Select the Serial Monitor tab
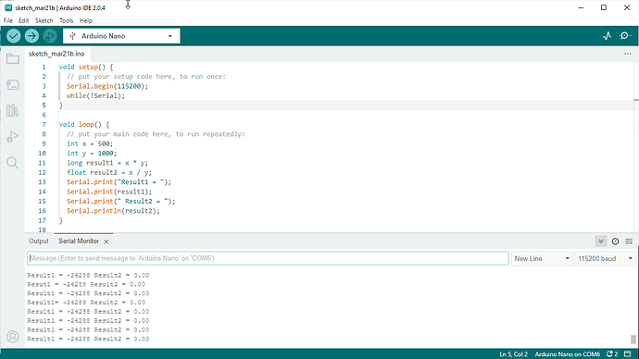 point(79,241)
